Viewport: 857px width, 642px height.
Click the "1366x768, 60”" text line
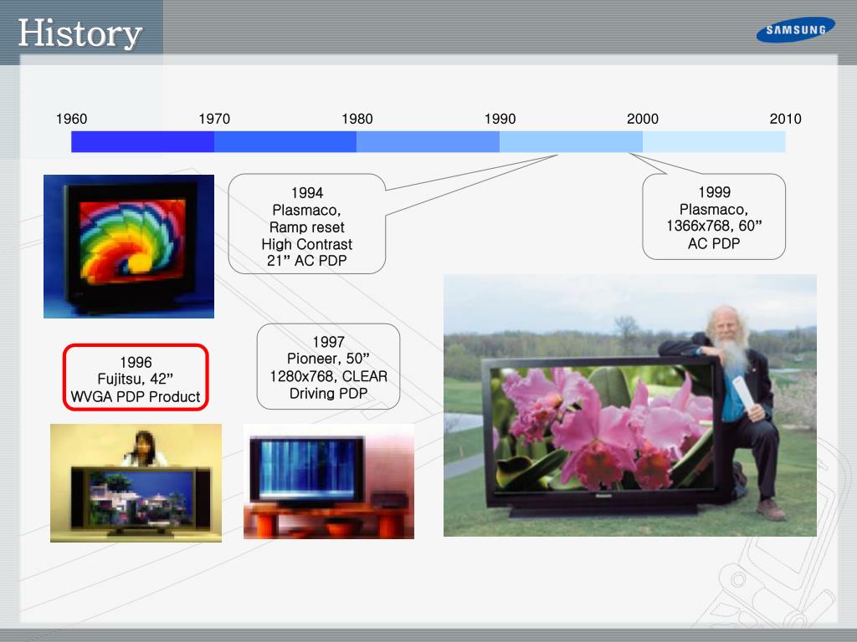pyautogui.click(x=714, y=226)
